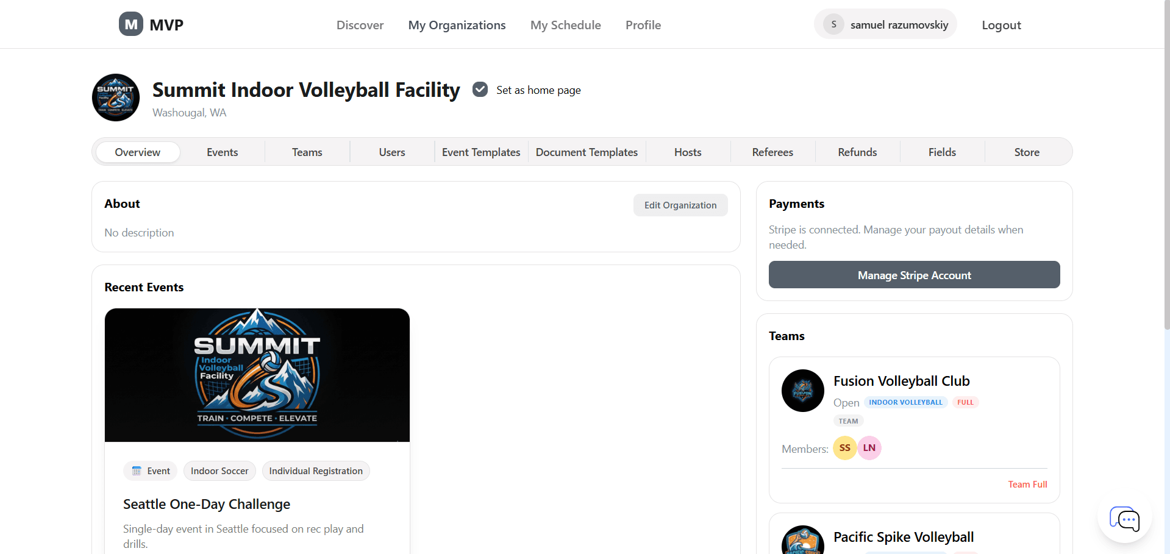
Task: Switch to the Events tab
Action: pos(222,152)
